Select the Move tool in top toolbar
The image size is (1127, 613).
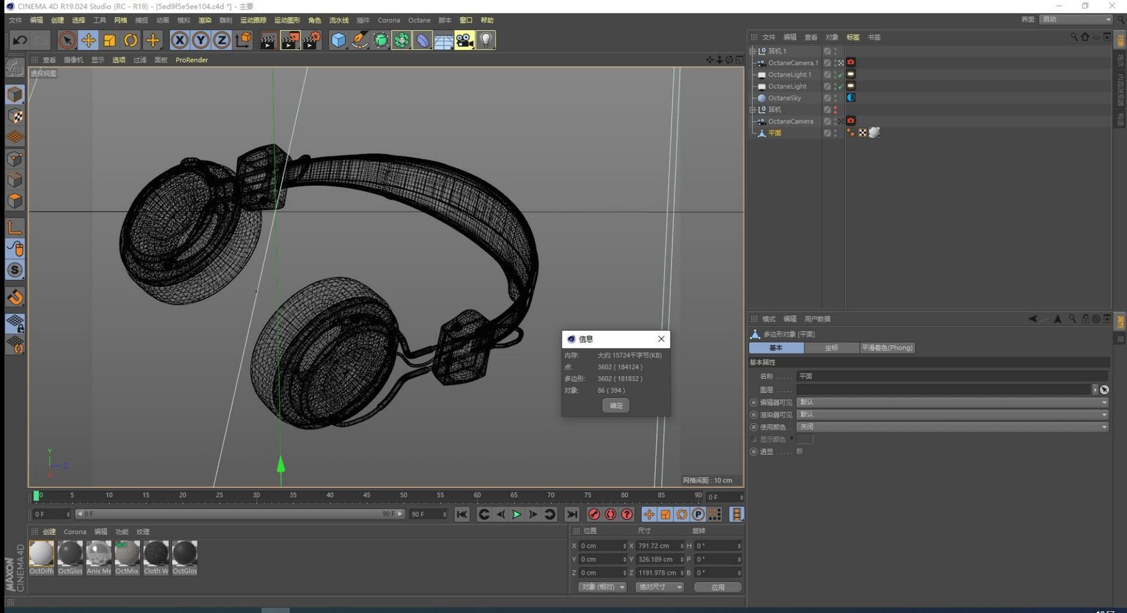point(88,40)
